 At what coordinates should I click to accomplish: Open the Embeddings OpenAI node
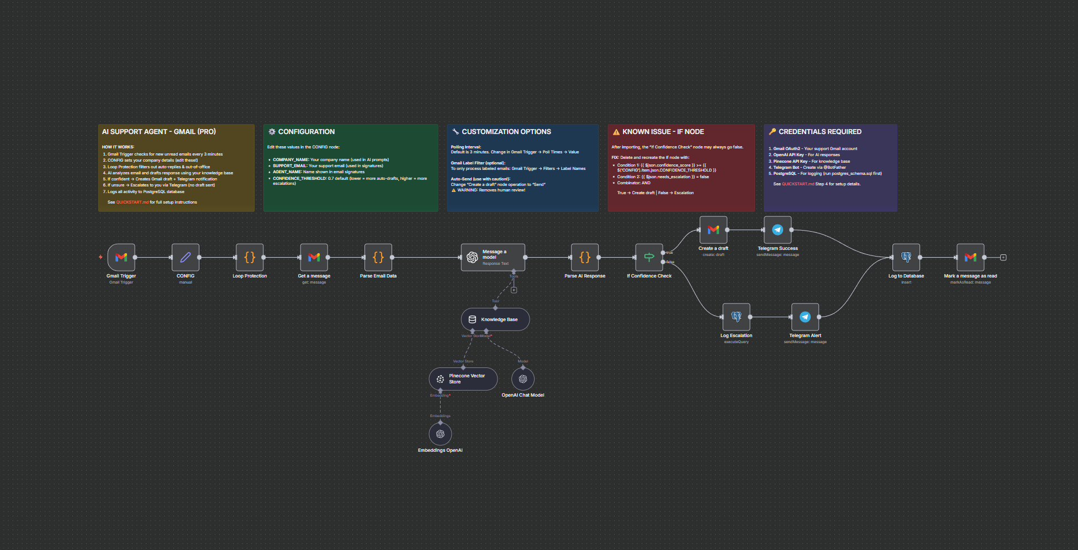click(x=440, y=434)
